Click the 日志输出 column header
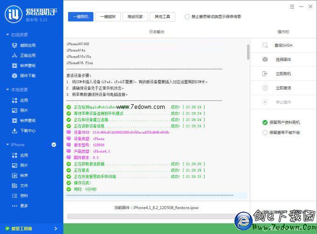Screen dimensions: 317x234 (157, 32)
